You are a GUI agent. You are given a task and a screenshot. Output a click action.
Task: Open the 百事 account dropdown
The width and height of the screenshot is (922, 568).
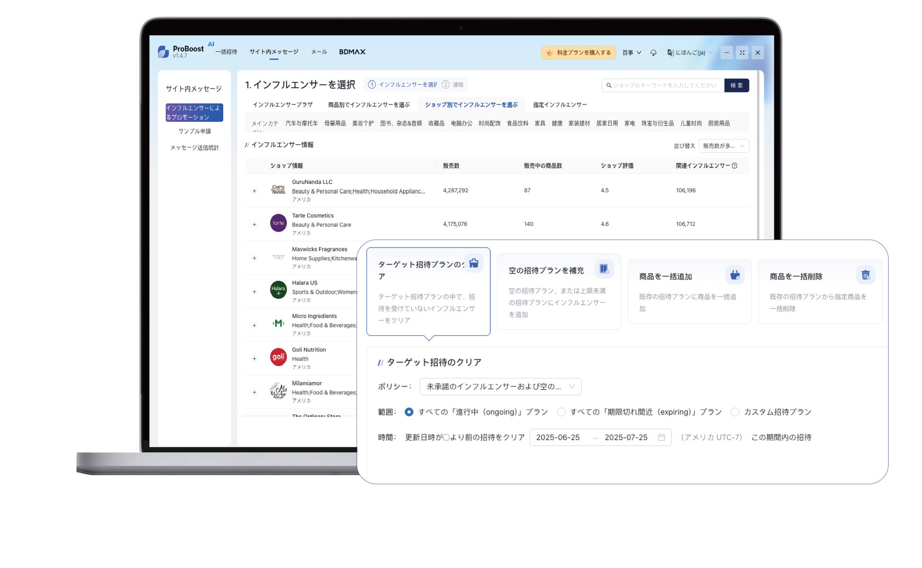tap(631, 52)
